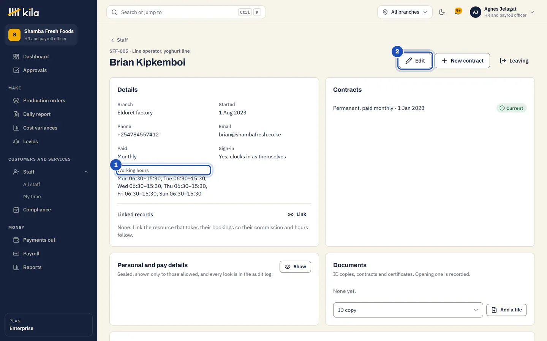This screenshot has width=547, height=341.
Task: Click the Production orders layers icon
Action: [x=16, y=101]
